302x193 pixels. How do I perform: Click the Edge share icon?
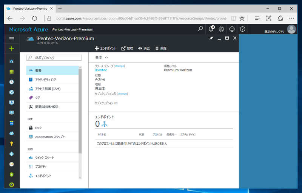[x=280, y=18]
